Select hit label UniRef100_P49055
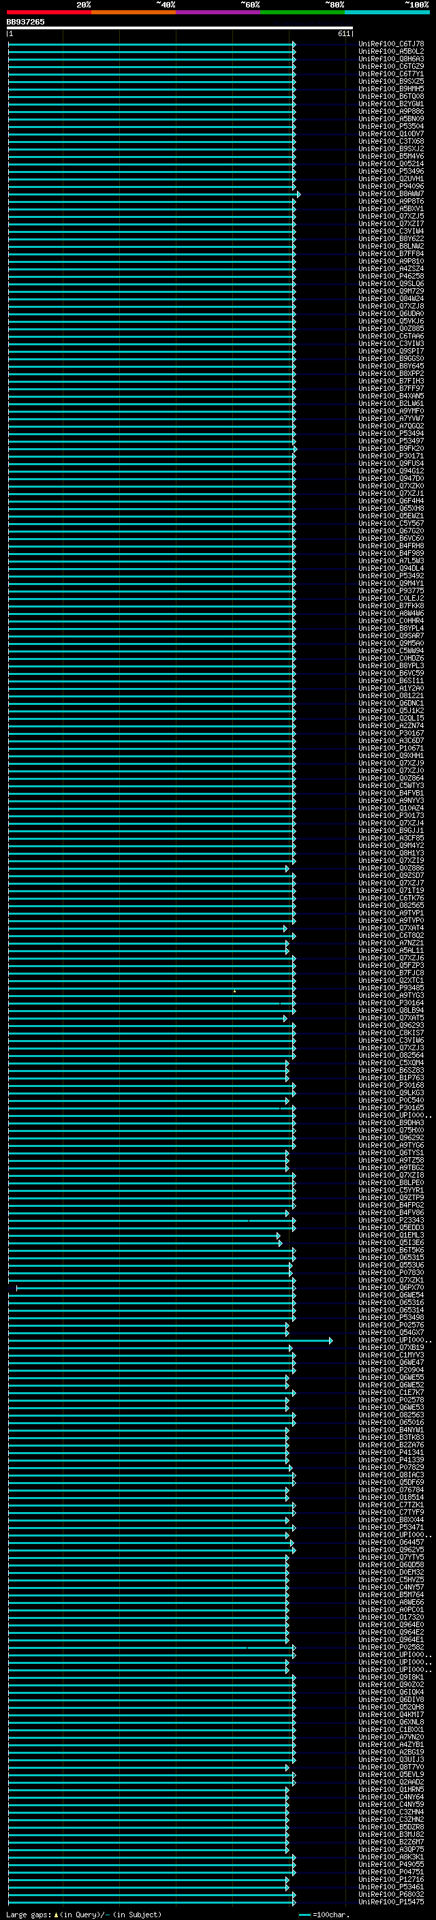This screenshot has height=1920, width=436. [391, 1864]
